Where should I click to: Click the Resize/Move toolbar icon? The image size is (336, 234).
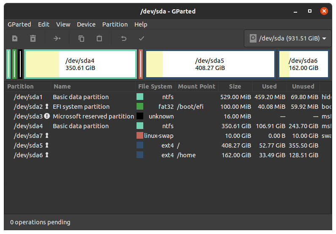[57, 38]
